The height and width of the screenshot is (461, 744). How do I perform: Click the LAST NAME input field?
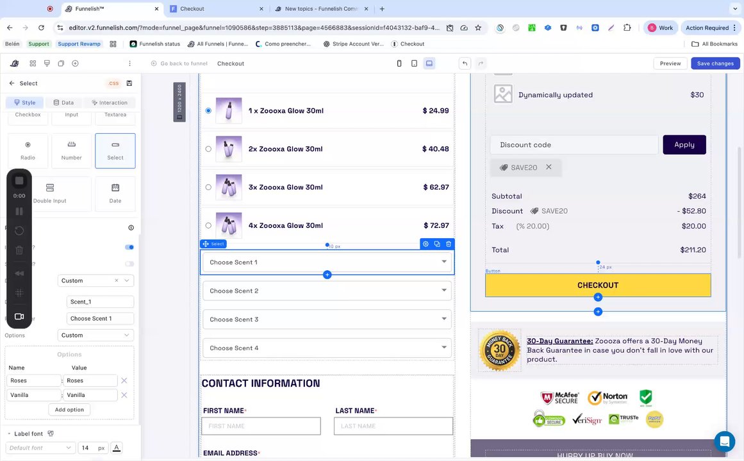tap(393, 426)
